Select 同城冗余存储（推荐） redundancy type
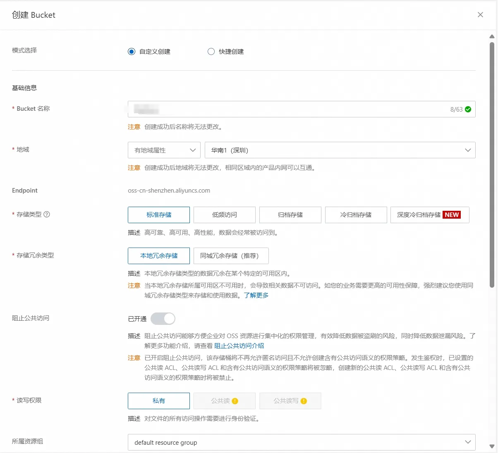 tap(231, 256)
